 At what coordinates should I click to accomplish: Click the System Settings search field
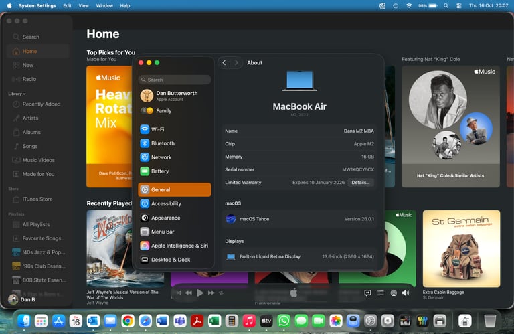pyautogui.click(x=175, y=80)
